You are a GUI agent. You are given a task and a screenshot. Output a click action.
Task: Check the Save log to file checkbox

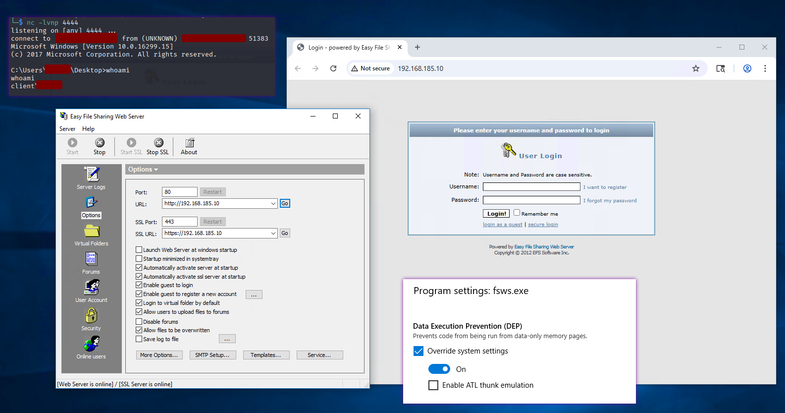[x=139, y=339]
